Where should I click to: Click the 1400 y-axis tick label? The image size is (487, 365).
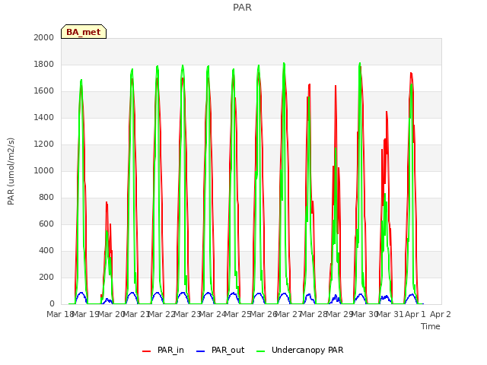pyautogui.click(x=44, y=117)
